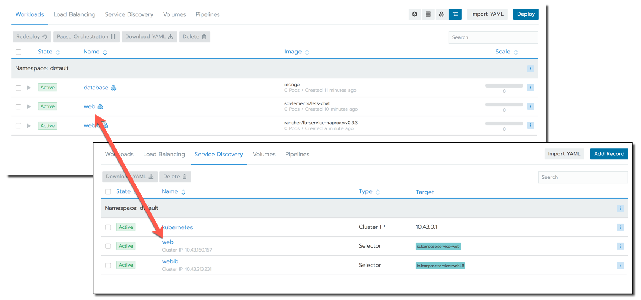Switch to the node (server stack) view icon
Viewport: 641px width, 300px height.
(x=428, y=14)
